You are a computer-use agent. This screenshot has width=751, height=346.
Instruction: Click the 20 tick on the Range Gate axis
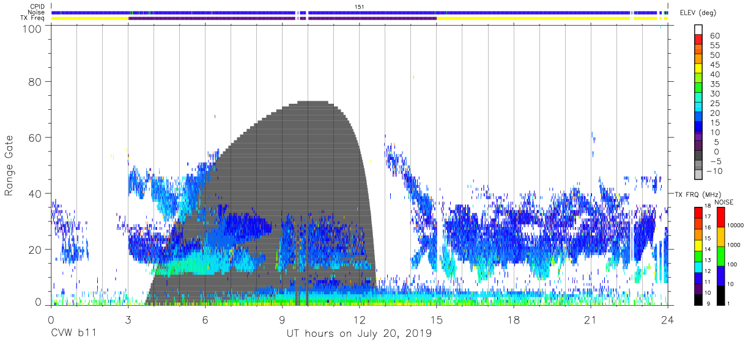(x=37, y=250)
